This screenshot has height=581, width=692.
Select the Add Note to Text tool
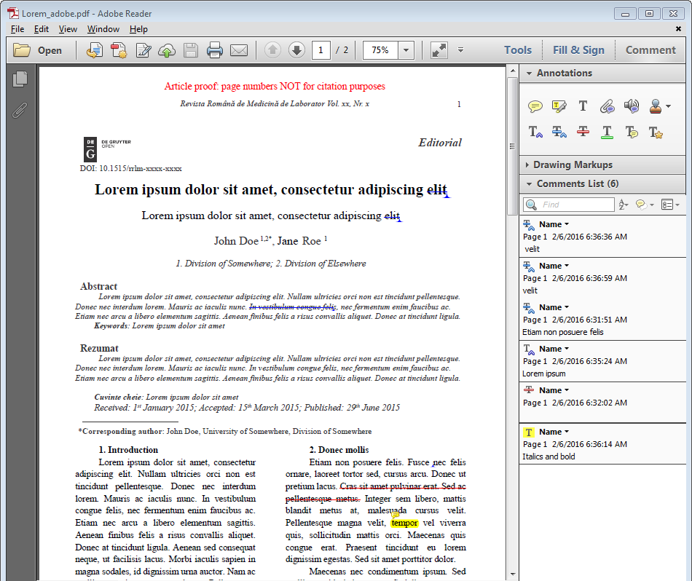(632, 132)
